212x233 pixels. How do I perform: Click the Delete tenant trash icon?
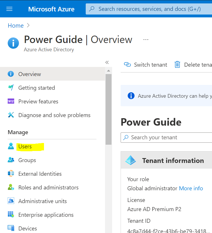(177, 64)
